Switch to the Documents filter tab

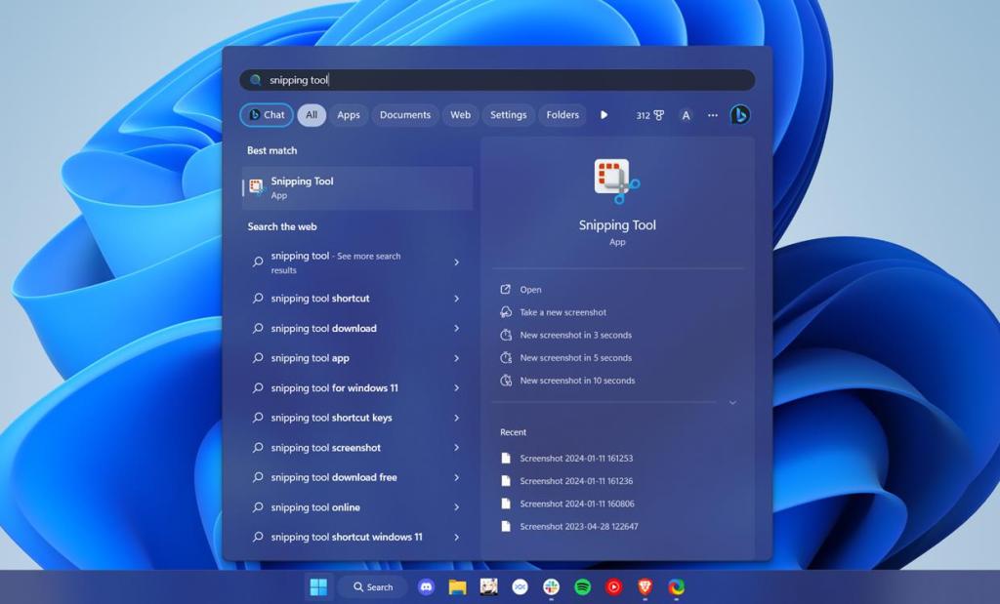tap(405, 115)
